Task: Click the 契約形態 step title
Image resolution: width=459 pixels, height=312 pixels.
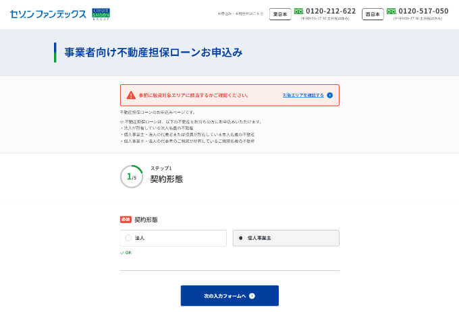Action: [167, 179]
